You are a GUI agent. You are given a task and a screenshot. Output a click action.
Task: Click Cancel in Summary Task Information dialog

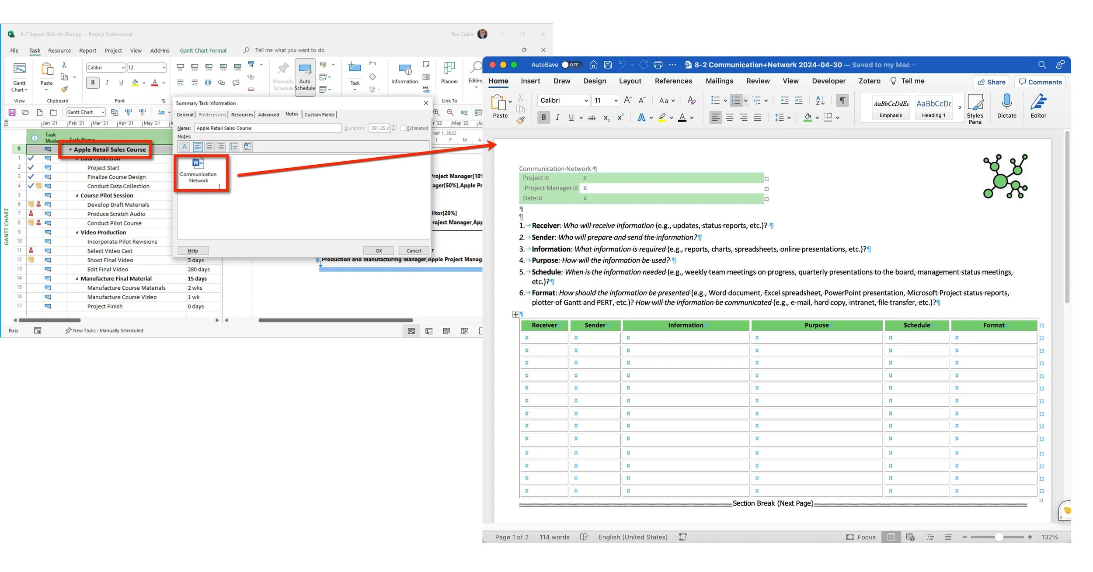414,251
